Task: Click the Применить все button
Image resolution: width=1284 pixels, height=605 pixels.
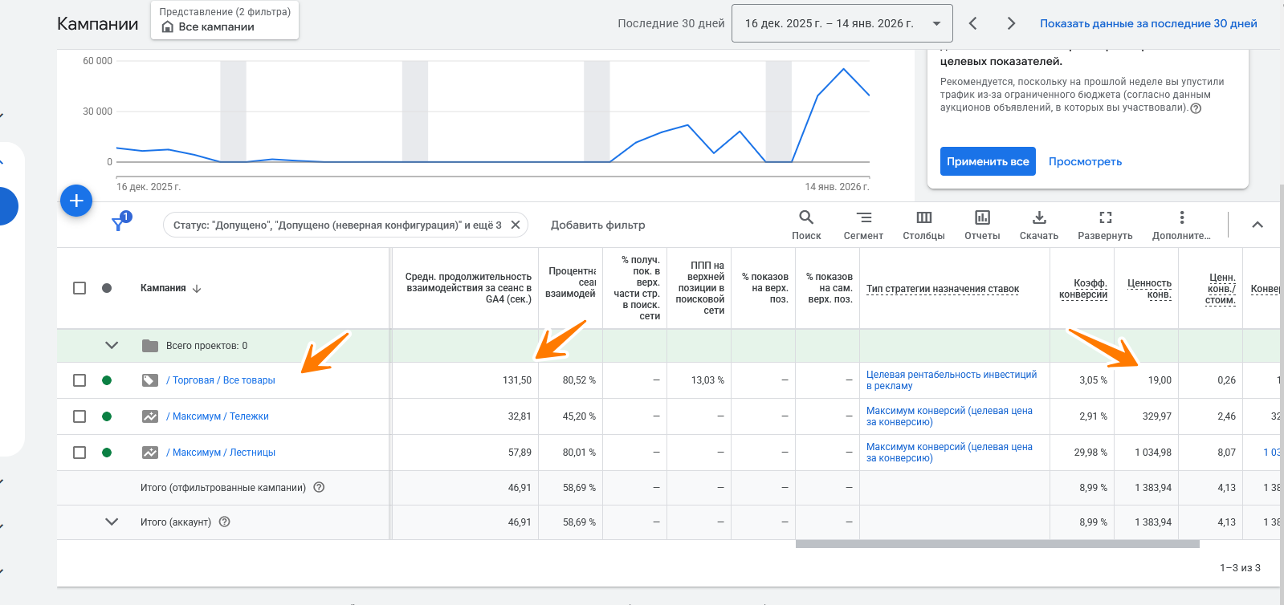Action: (x=987, y=161)
